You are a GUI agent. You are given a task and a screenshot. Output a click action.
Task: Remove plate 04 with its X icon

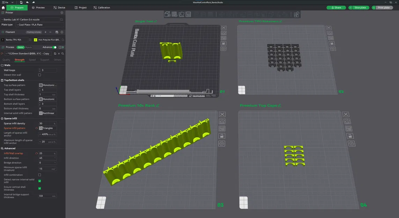(346, 114)
